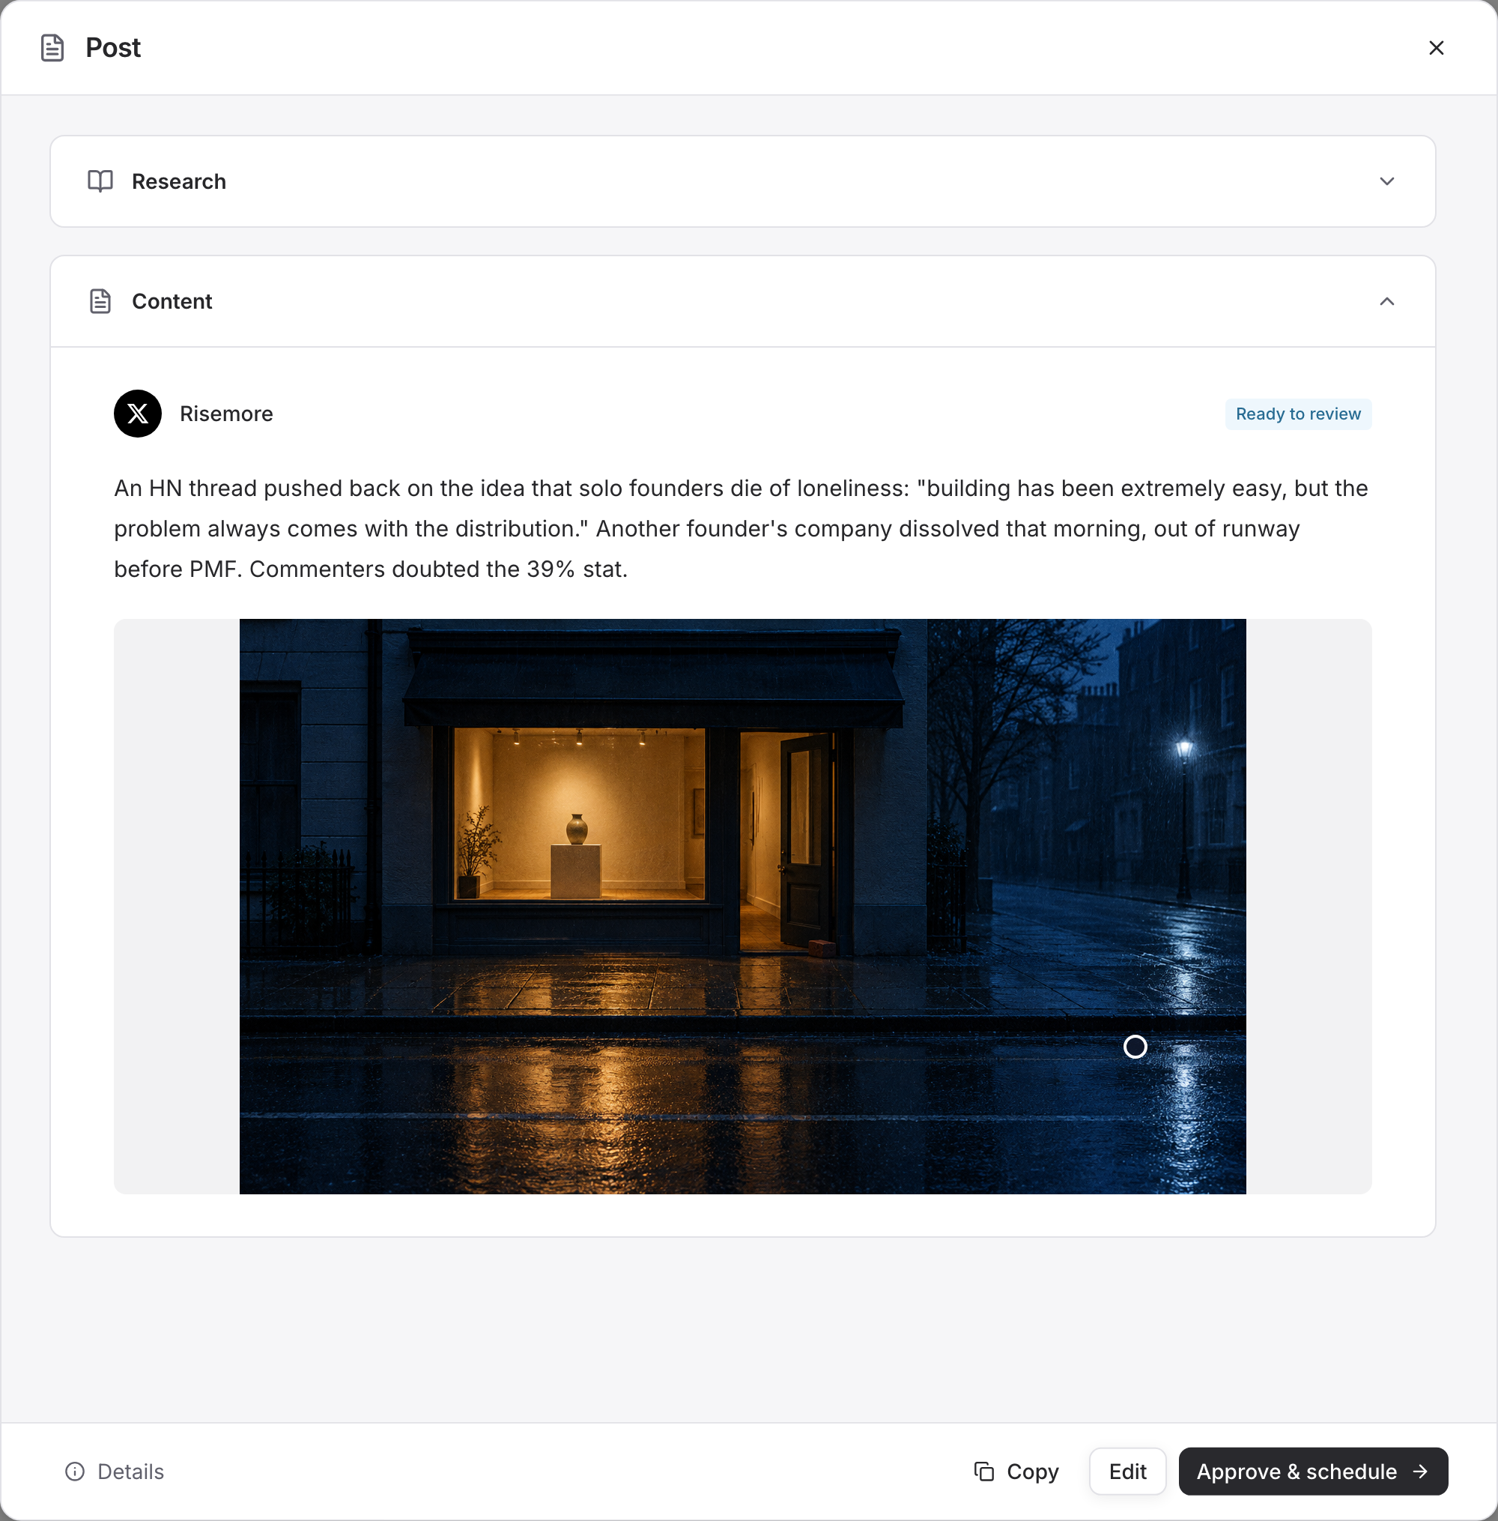Image resolution: width=1498 pixels, height=1521 pixels.
Task: Click the Copy icon
Action: click(x=983, y=1472)
